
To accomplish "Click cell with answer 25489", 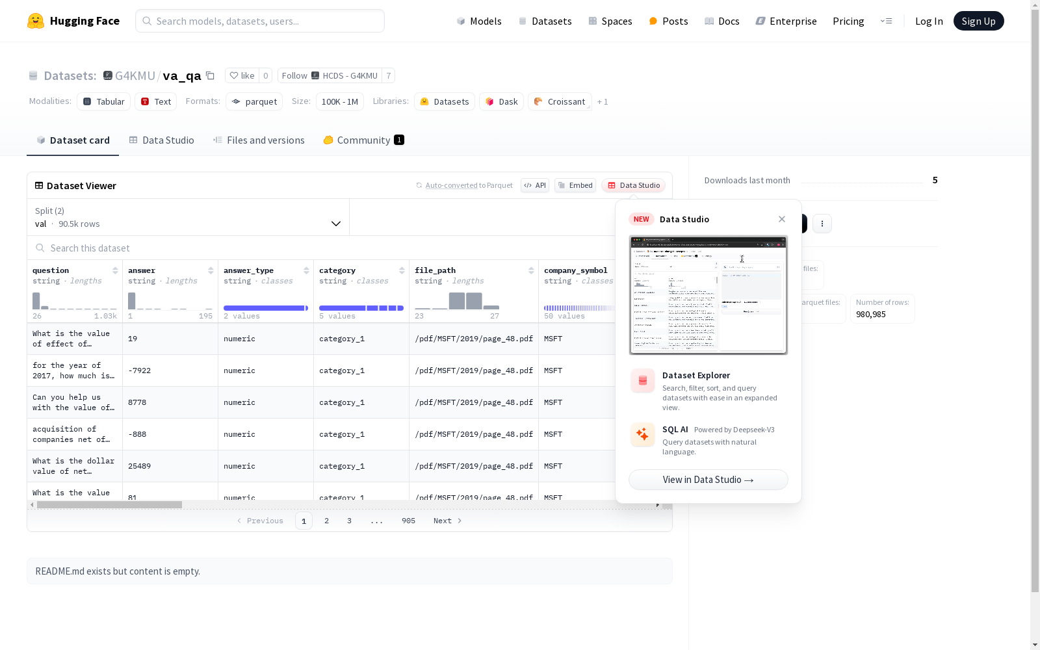I will 170,466.
